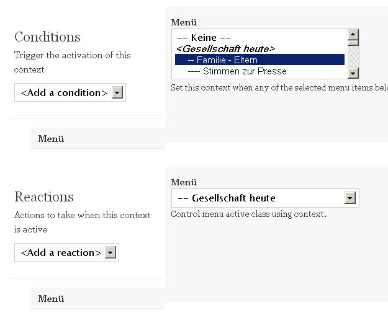Click the Menü label above the conditions list

pyautogui.click(x=184, y=22)
